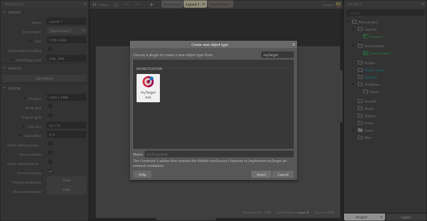Click the Scripts folder icon
427x221 pixels.
pyautogui.click(x=360, y=63)
